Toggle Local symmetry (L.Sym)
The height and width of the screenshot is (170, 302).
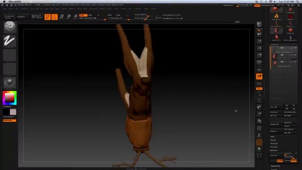click(x=259, y=84)
